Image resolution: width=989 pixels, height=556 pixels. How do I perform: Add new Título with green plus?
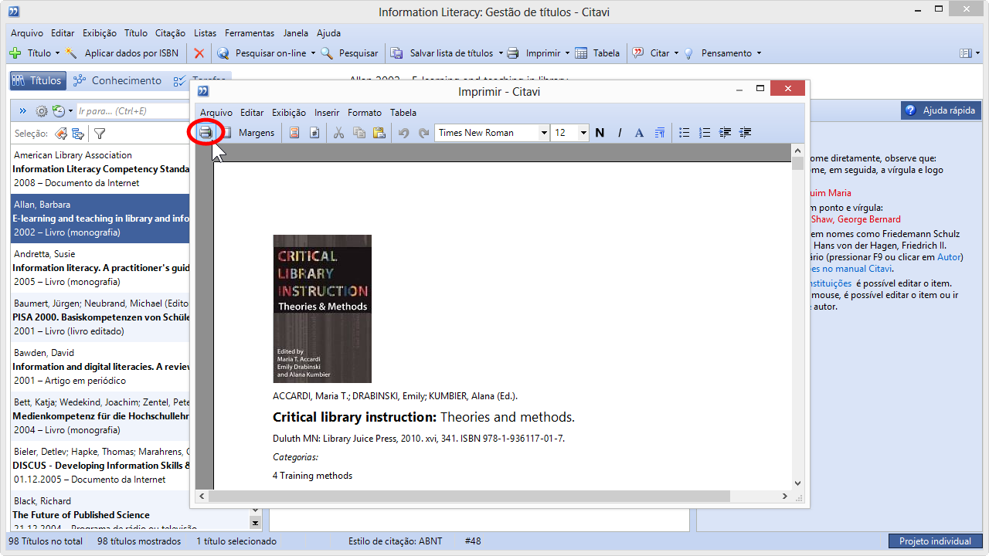30,53
